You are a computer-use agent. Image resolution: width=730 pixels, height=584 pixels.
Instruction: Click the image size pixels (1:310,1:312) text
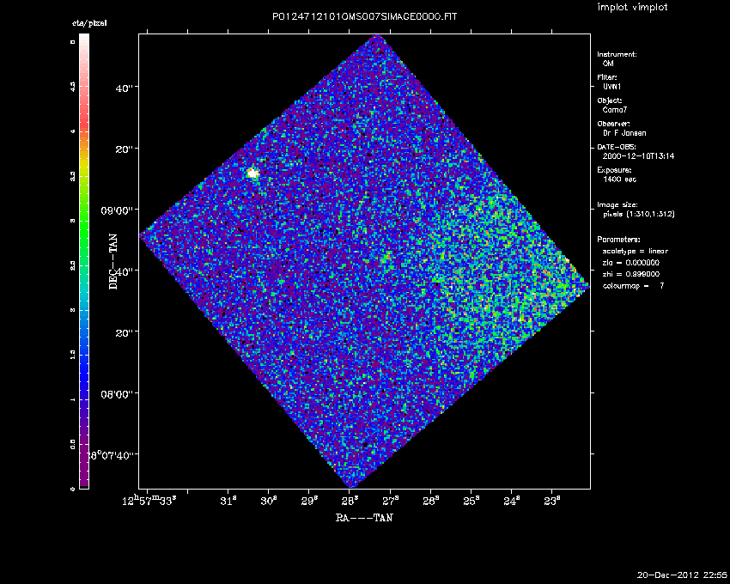click(x=636, y=214)
